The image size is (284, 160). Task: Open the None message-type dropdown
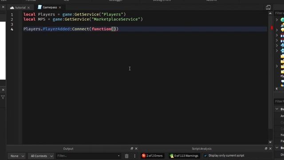17,156
